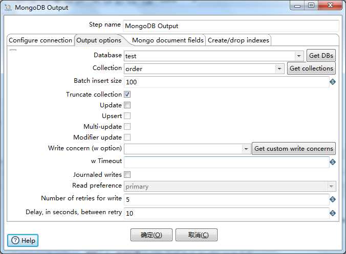The image size is (346, 254).
Task: Click variable icon beside Batch insert size
Action: tap(333, 82)
